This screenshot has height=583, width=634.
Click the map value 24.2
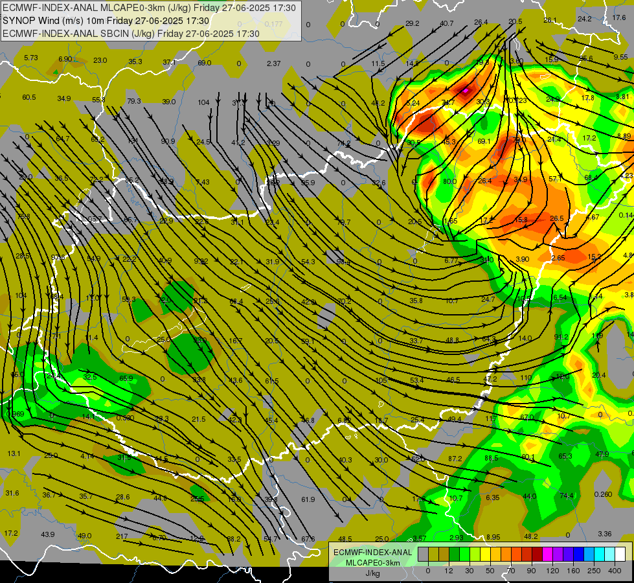tap(585, 19)
